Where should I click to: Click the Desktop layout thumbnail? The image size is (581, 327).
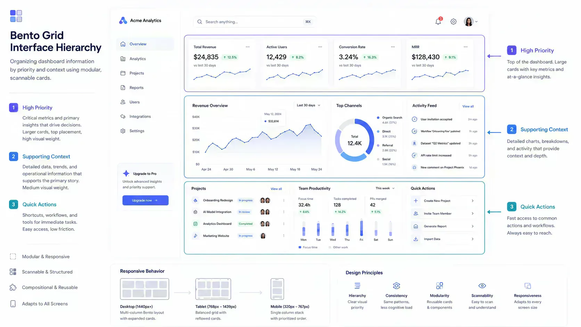[145, 289]
